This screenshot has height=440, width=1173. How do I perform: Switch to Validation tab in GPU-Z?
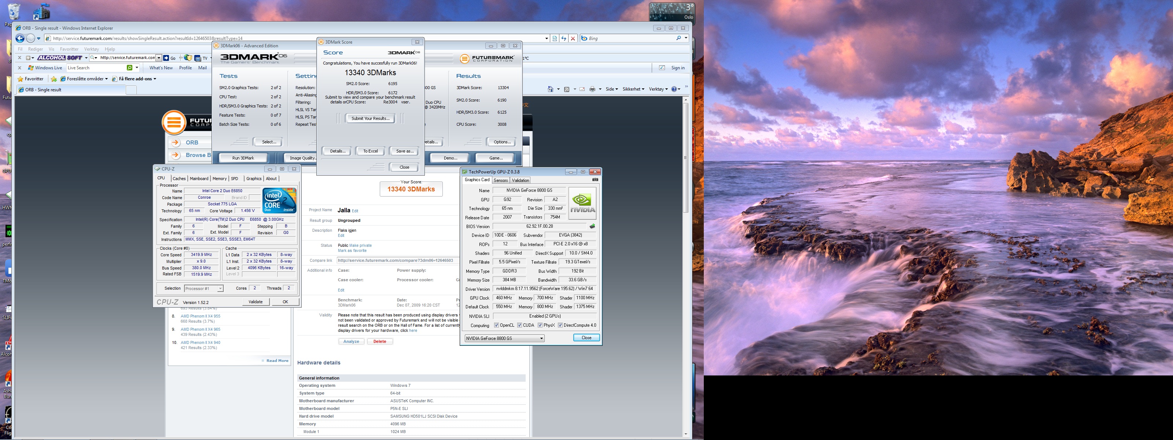(x=521, y=180)
